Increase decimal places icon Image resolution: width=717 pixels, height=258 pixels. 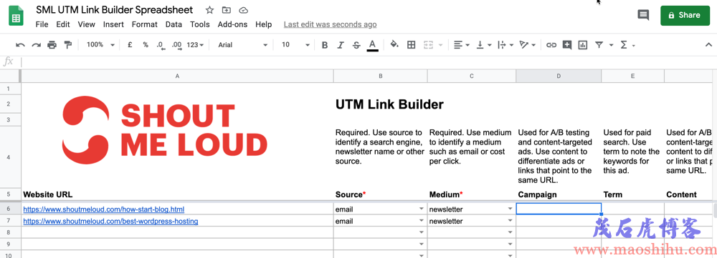[x=176, y=45]
